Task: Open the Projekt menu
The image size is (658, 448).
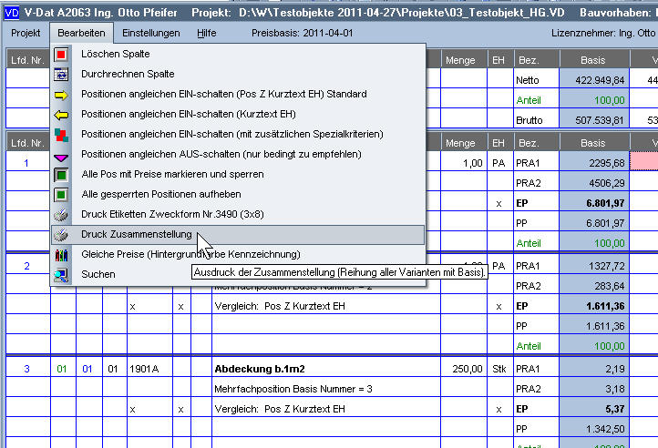Action: [x=26, y=33]
